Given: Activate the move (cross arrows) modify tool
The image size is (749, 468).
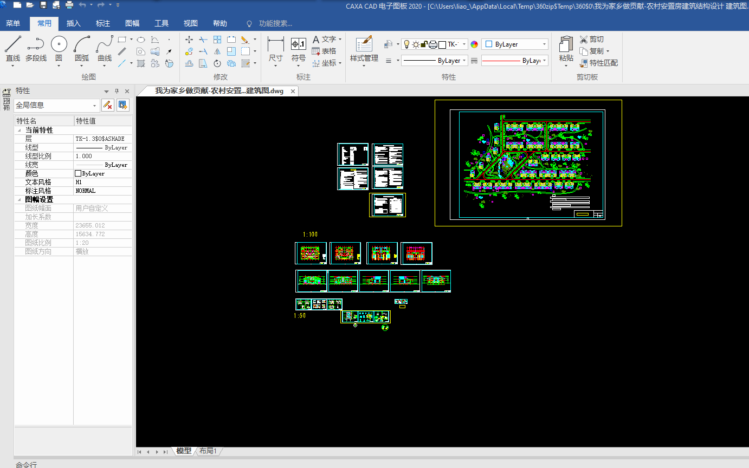Looking at the screenshot, I should click(189, 40).
